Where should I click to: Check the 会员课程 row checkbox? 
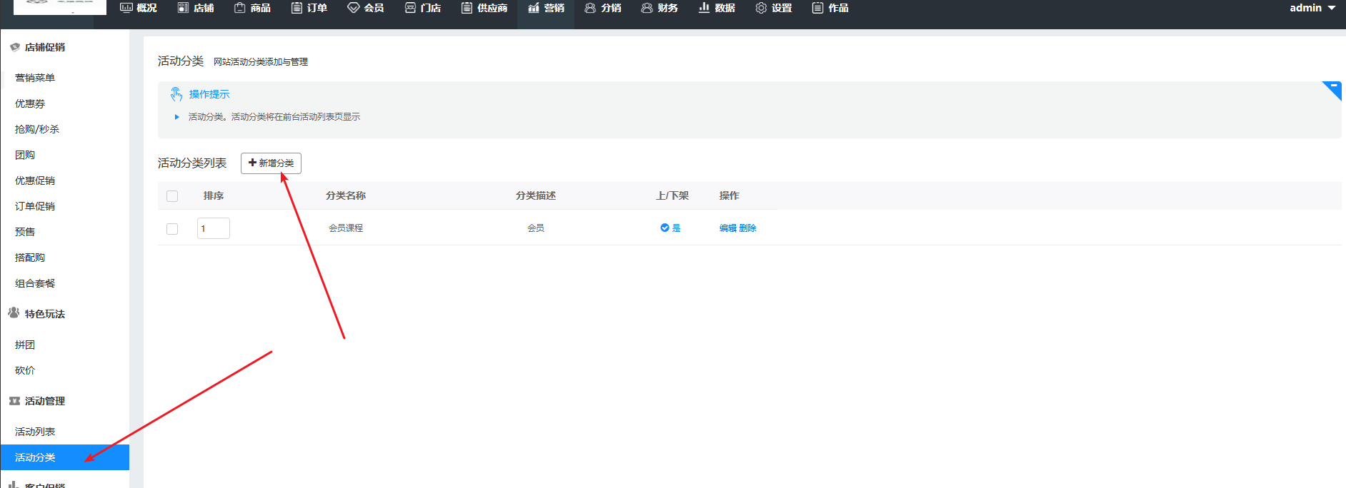pyautogui.click(x=172, y=229)
